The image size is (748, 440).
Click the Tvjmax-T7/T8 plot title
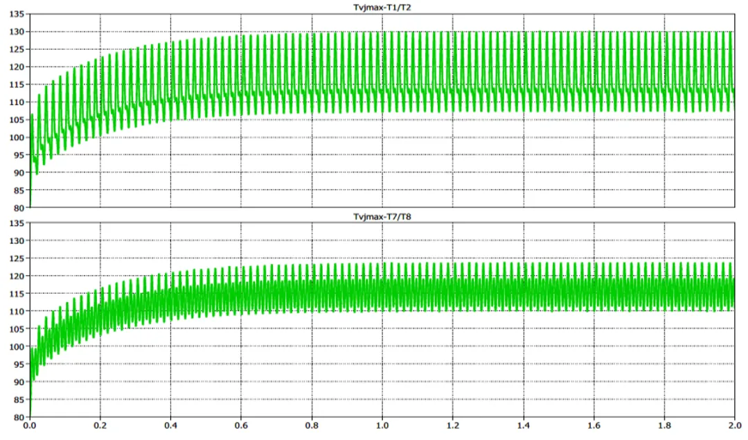click(x=382, y=217)
